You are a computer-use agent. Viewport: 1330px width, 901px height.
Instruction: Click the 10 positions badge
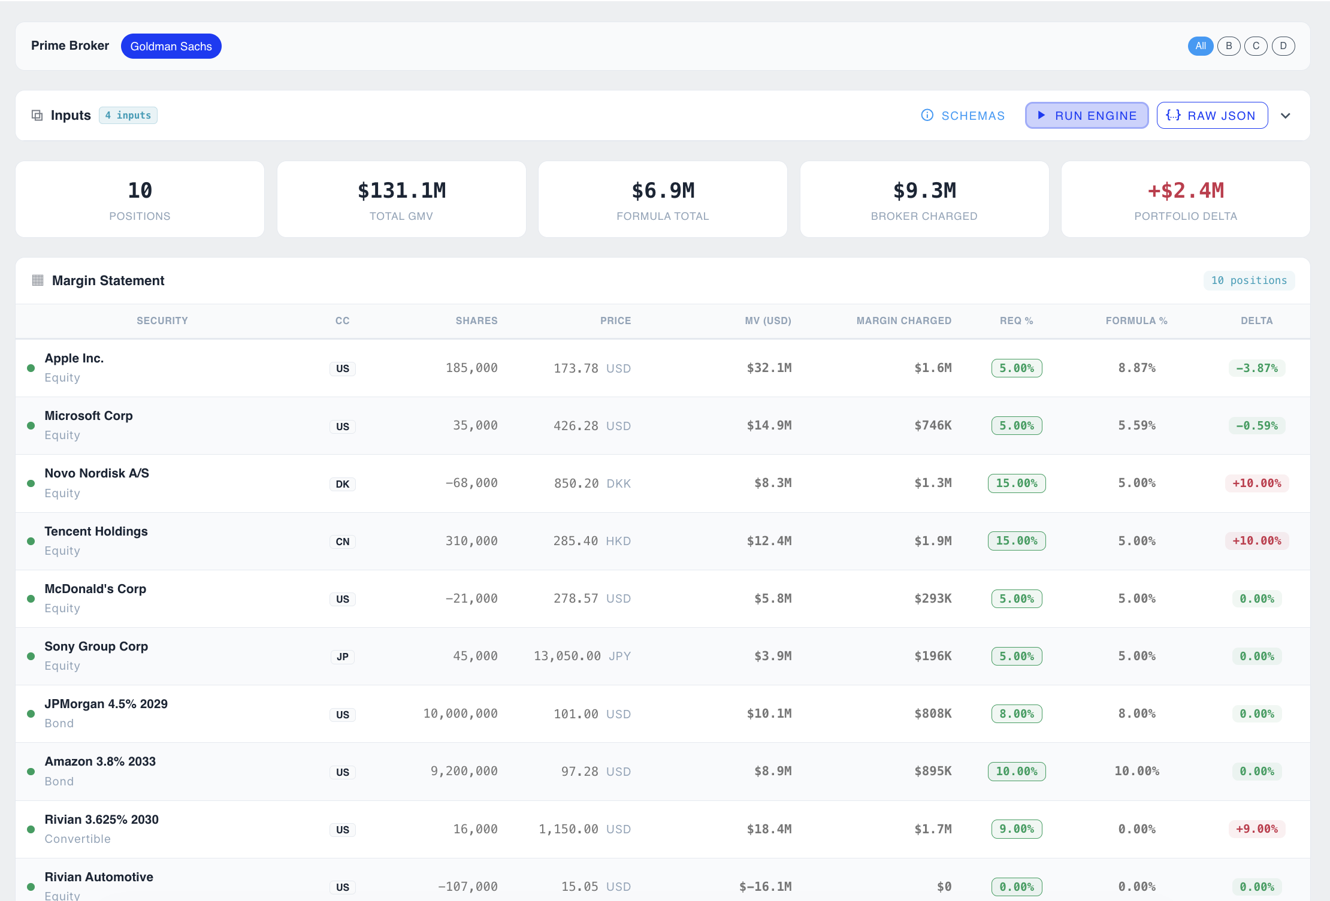(1249, 280)
